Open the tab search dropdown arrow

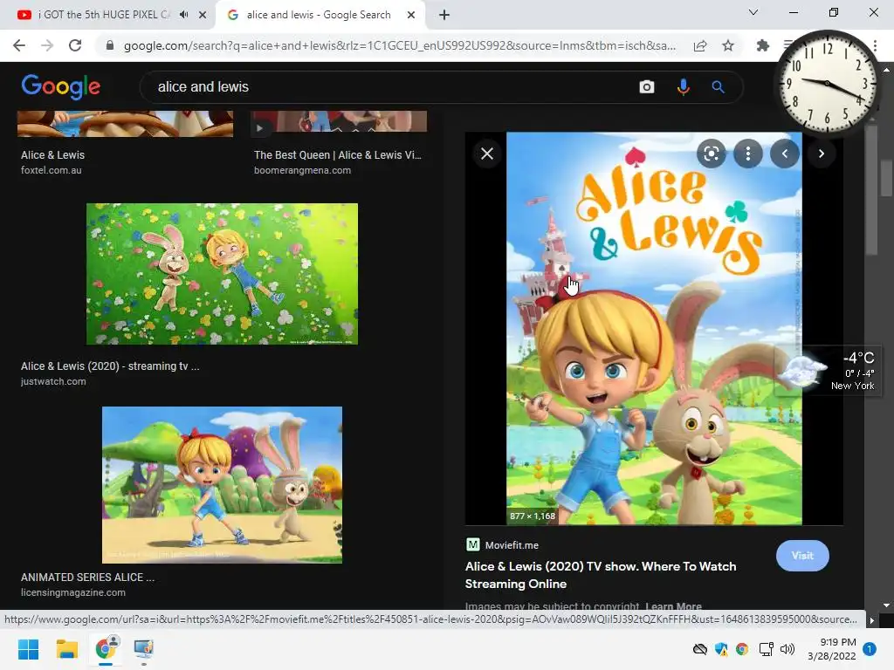(753, 12)
